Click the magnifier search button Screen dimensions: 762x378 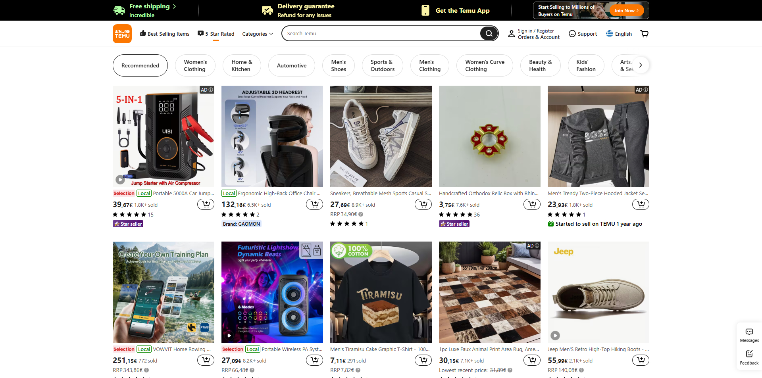pos(489,34)
